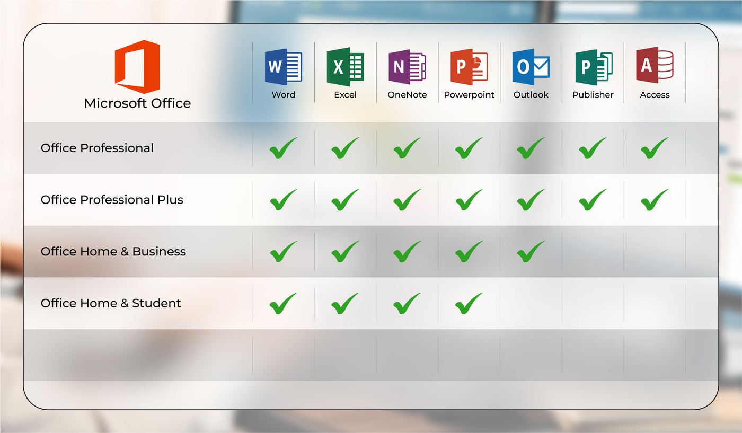Click the Word checkmark for Office Professional
The width and height of the screenshot is (742, 433).
point(284,148)
